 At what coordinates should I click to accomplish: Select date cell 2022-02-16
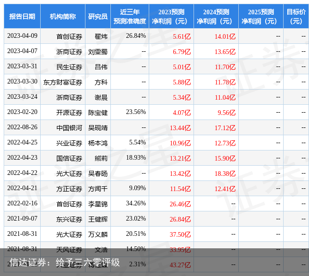tap(22, 203)
